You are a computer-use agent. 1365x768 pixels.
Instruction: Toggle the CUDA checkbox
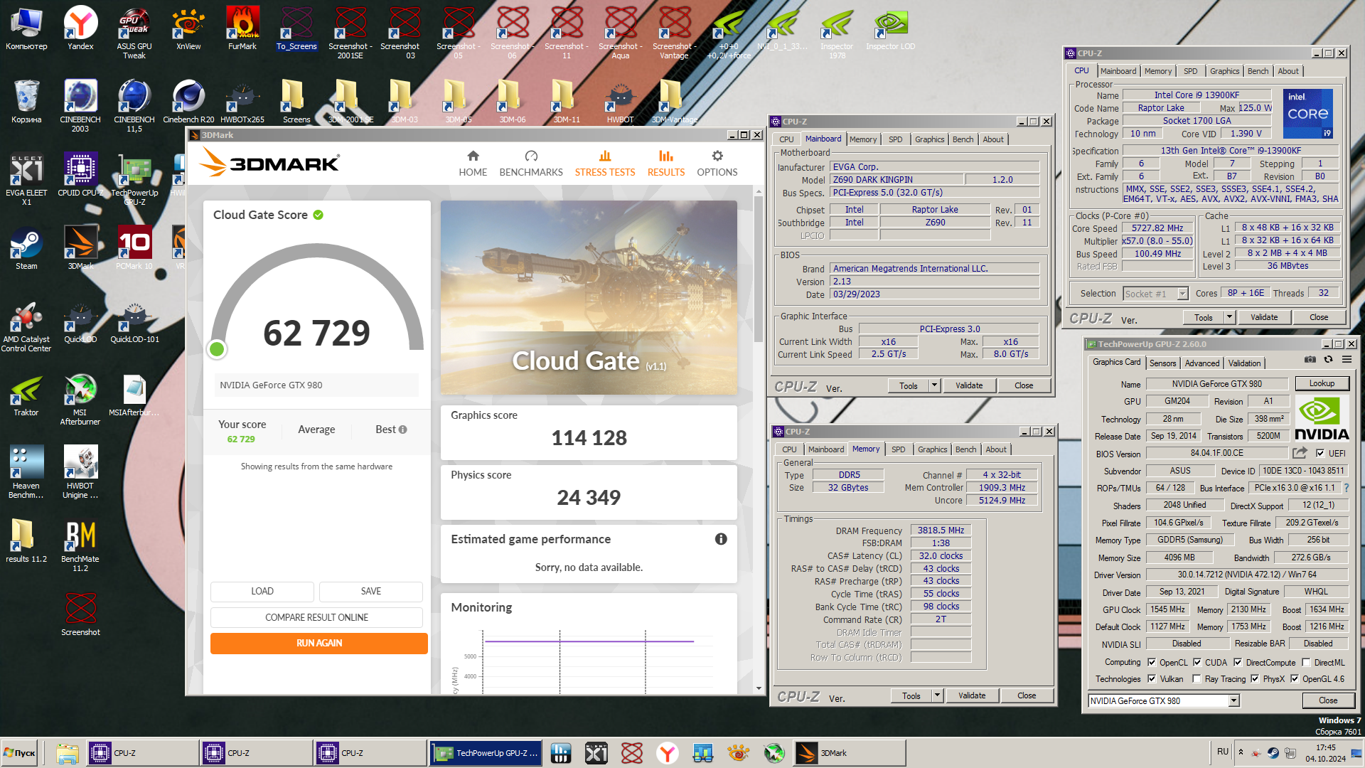[1197, 662]
